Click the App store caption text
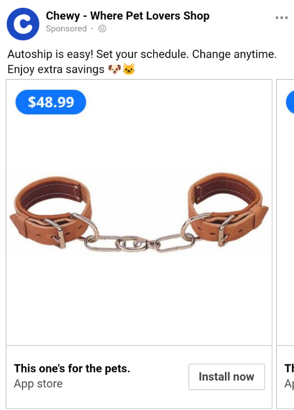 point(38,384)
